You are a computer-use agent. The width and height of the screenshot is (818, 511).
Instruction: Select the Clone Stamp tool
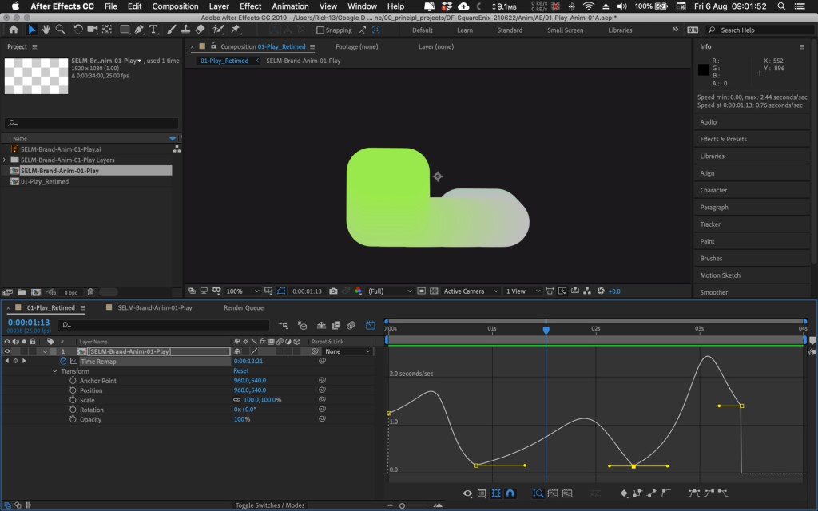(185, 30)
